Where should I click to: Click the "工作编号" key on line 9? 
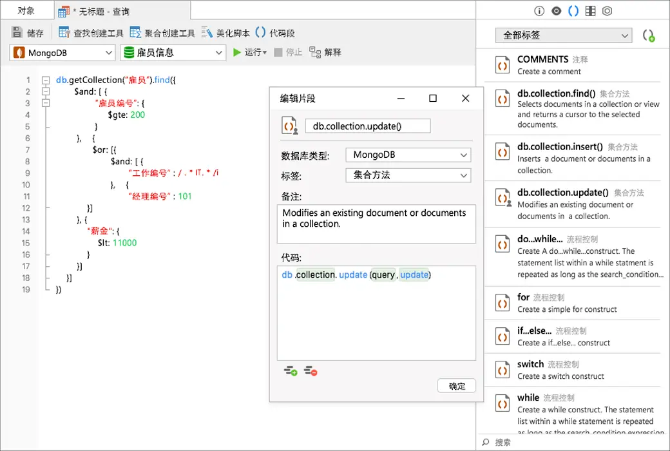(149, 173)
